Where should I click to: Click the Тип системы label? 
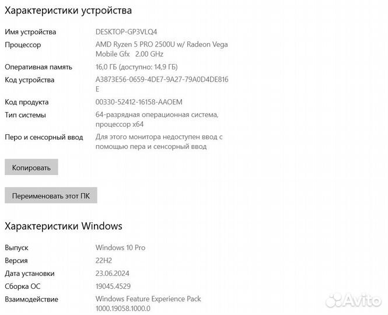point(25,115)
